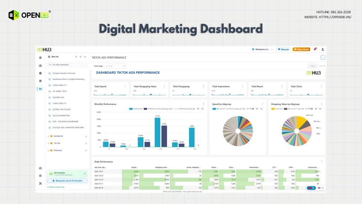
Task: Open Total Clicks card options menu
Action: click(322, 87)
